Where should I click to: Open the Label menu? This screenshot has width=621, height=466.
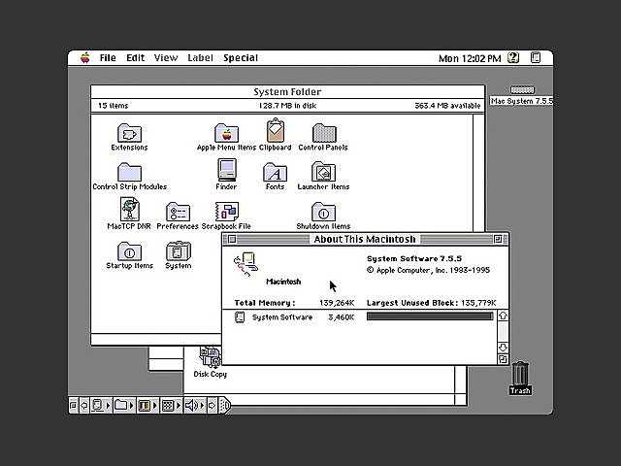coord(200,58)
